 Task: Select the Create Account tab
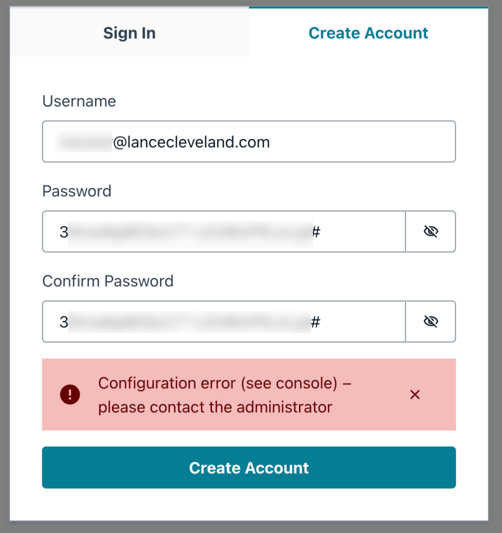coord(368,33)
